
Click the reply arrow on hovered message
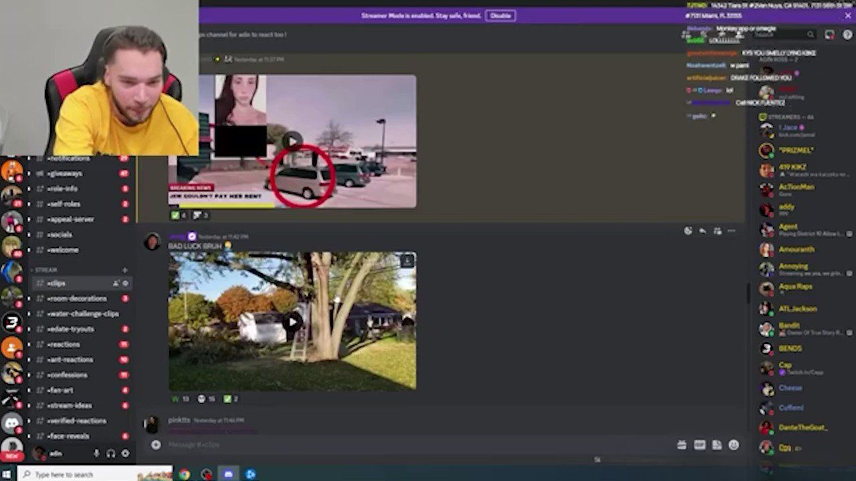pyautogui.click(x=702, y=231)
